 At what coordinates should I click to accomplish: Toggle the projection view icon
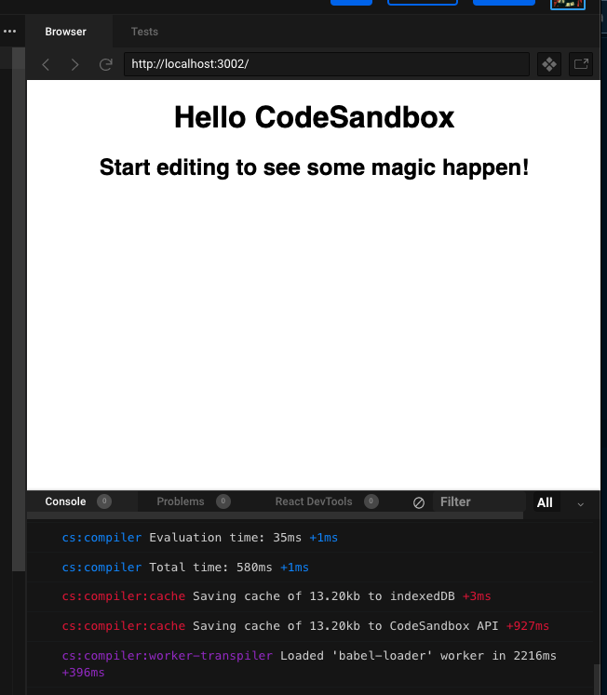549,64
